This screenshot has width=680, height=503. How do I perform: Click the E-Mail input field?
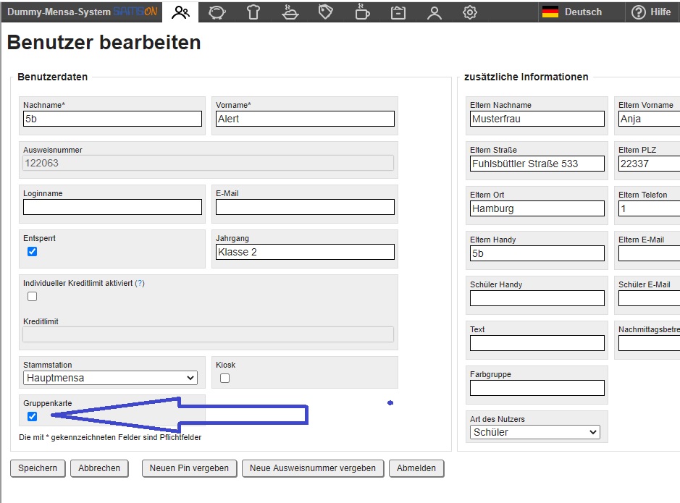click(x=305, y=207)
